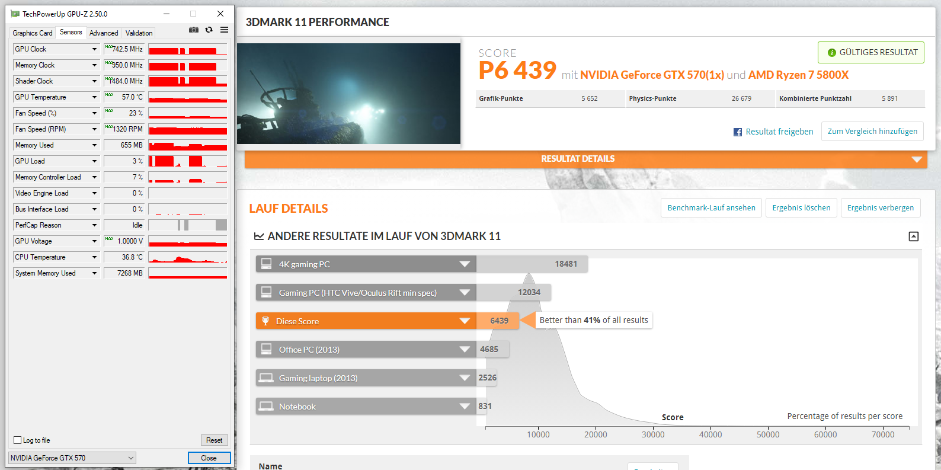This screenshot has width=941, height=470.
Task: Click the Kombinierte Punktzahl 5 891 value
Action: coord(889,99)
